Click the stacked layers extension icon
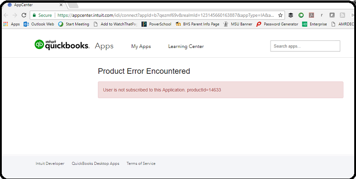356x179 pixels. point(291,15)
